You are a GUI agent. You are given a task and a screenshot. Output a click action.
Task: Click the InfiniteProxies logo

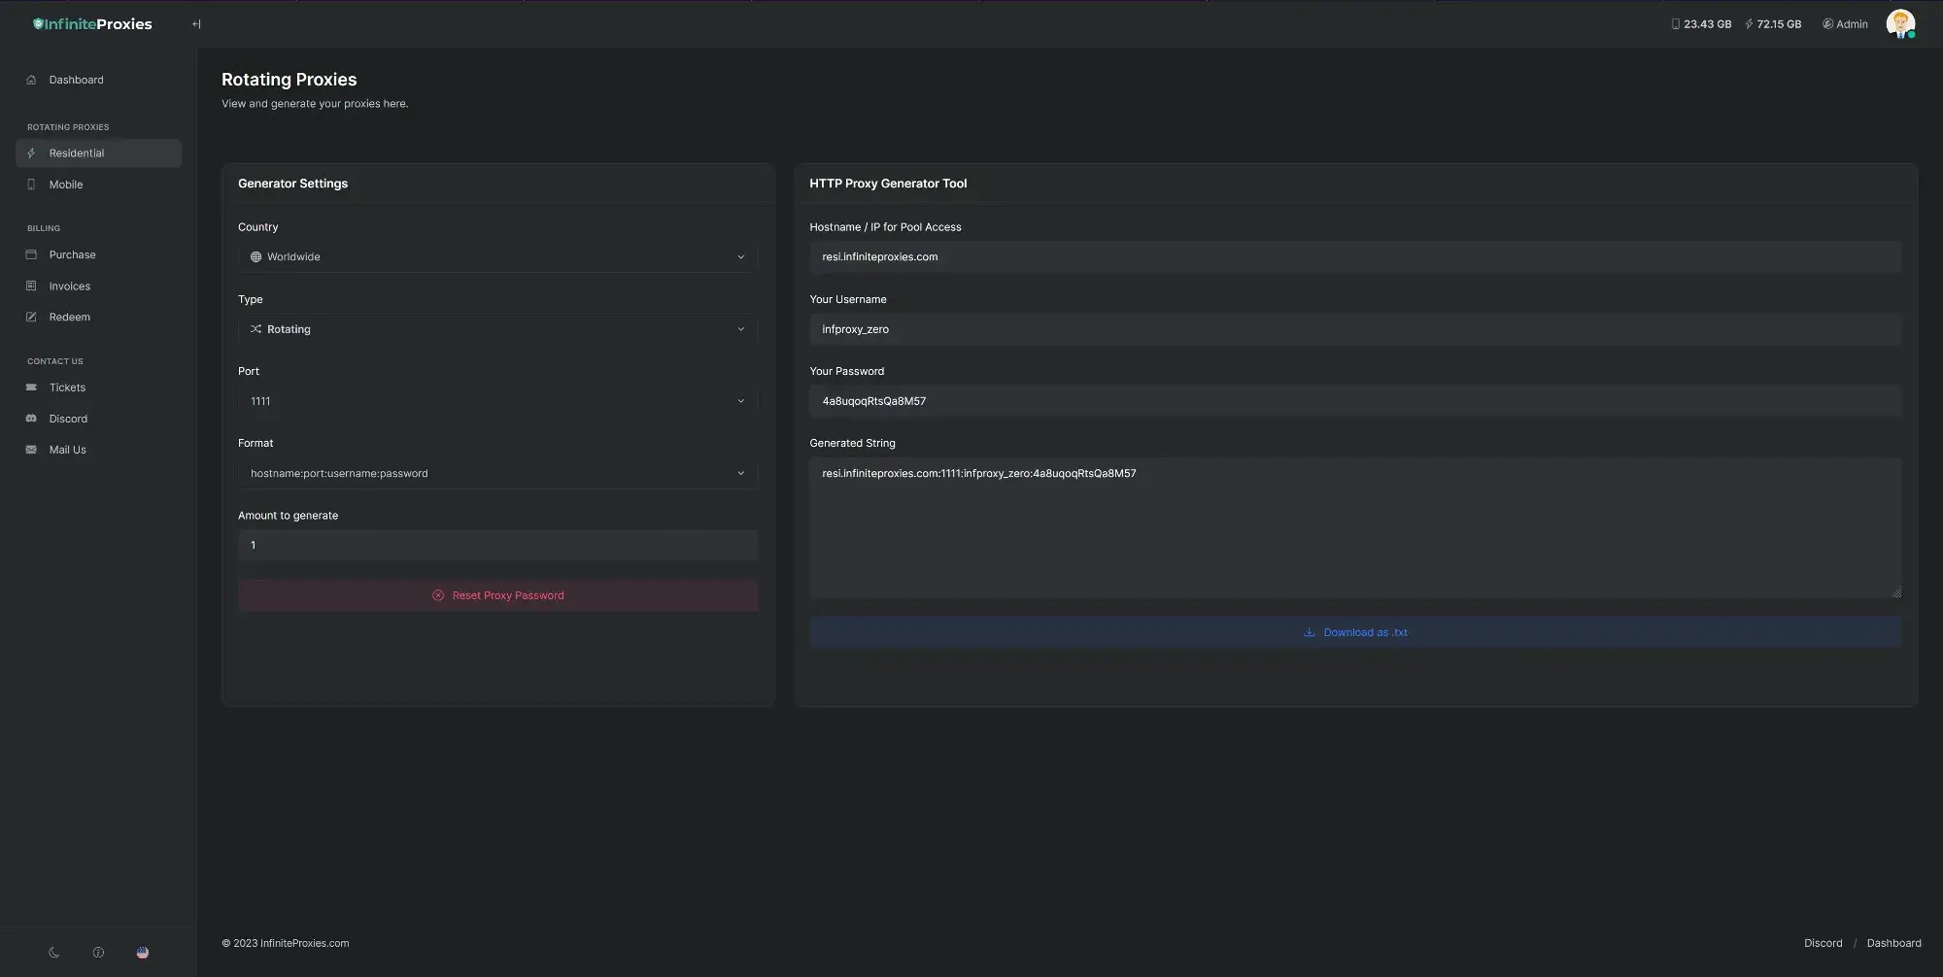(x=92, y=24)
